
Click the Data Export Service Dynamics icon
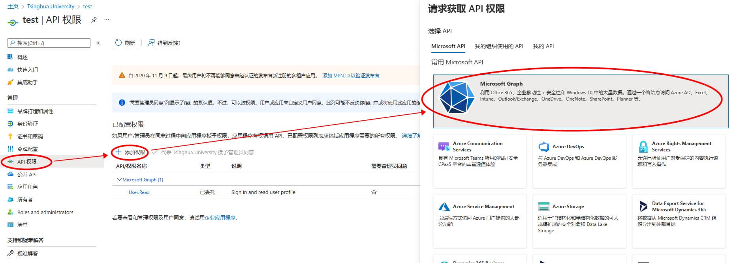[643, 207]
